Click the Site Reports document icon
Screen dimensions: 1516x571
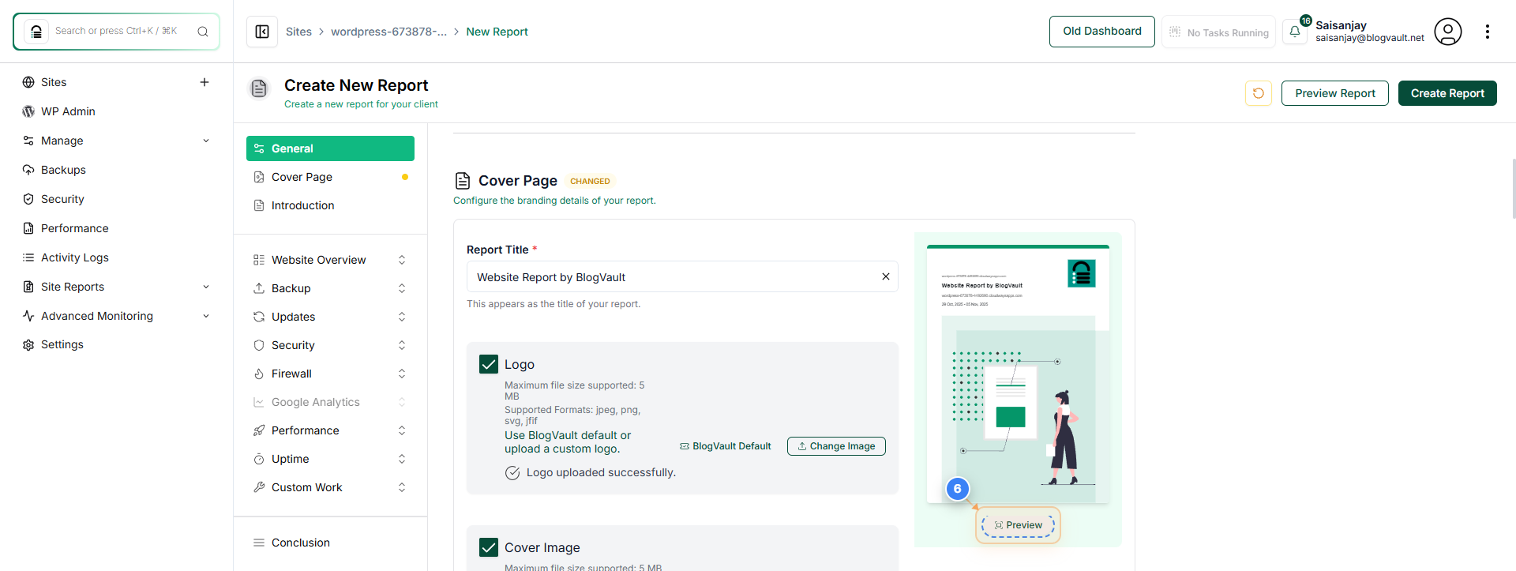[x=28, y=287]
